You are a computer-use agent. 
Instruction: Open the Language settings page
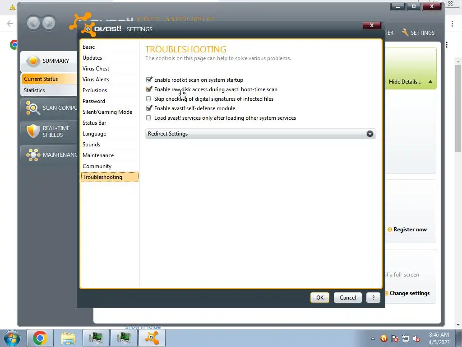[x=94, y=134]
